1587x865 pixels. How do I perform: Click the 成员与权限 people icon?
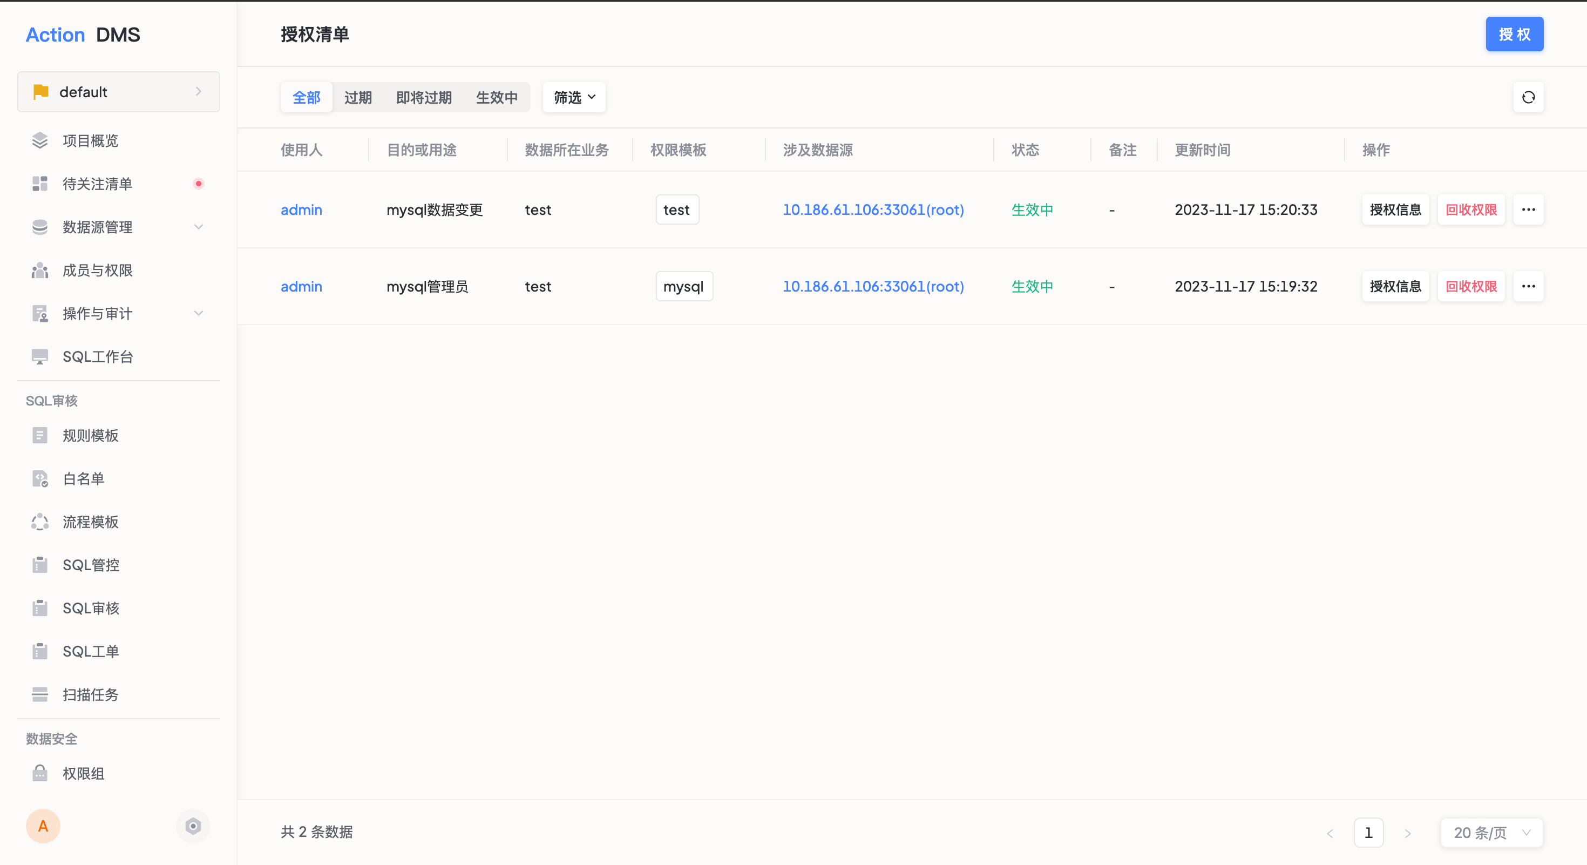coord(40,270)
